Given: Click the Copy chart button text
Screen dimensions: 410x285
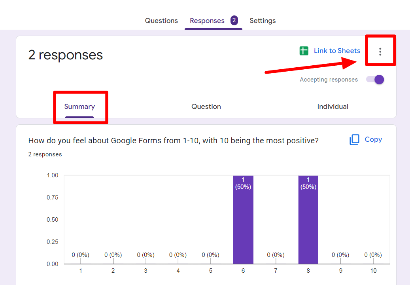Looking at the screenshot, I should click(373, 139).
